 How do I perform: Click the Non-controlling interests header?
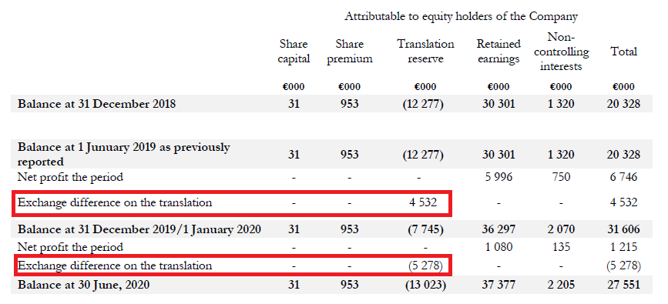[x=561, y=52]
